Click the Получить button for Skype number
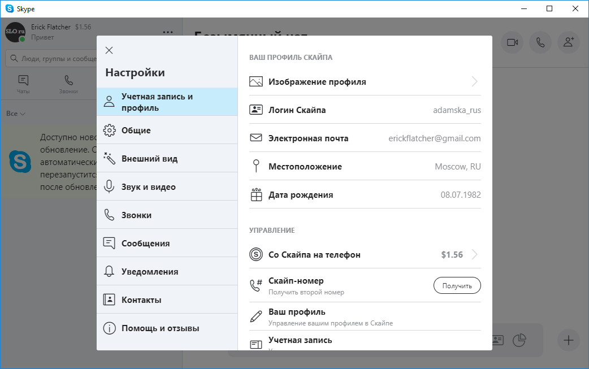Screen dimensions: 589x369 (x=457, y=286)
